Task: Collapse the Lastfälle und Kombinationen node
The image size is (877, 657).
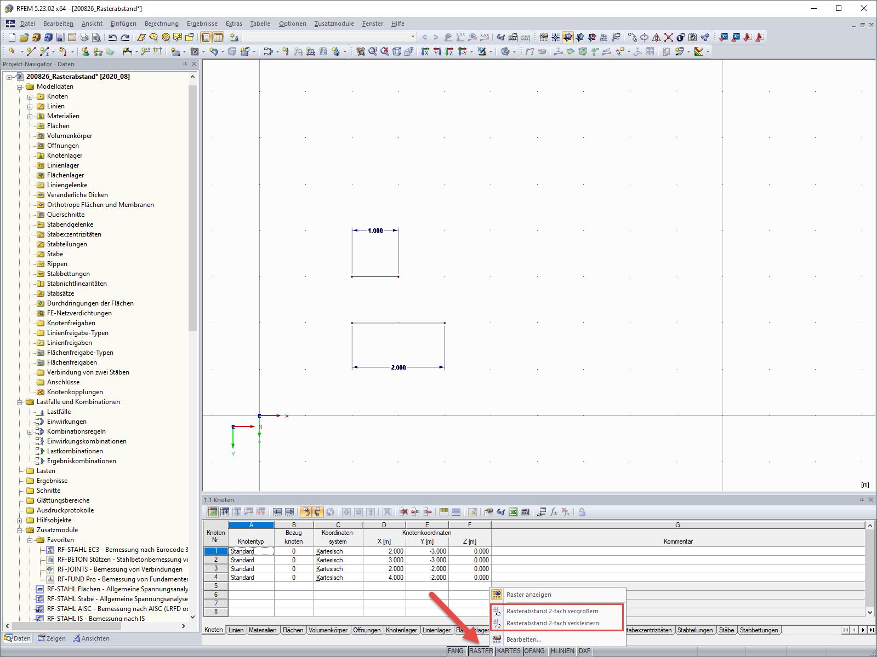Action: point(20,402)
